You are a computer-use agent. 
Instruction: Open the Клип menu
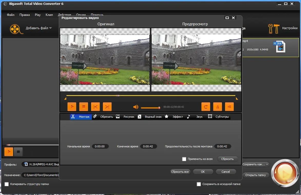pos(49,15)
